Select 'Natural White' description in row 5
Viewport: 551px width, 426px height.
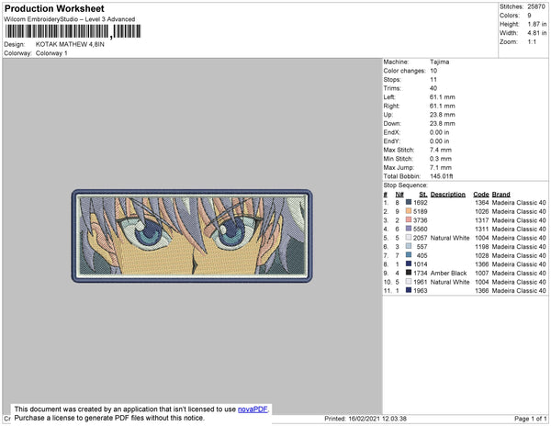coord(450,238)
